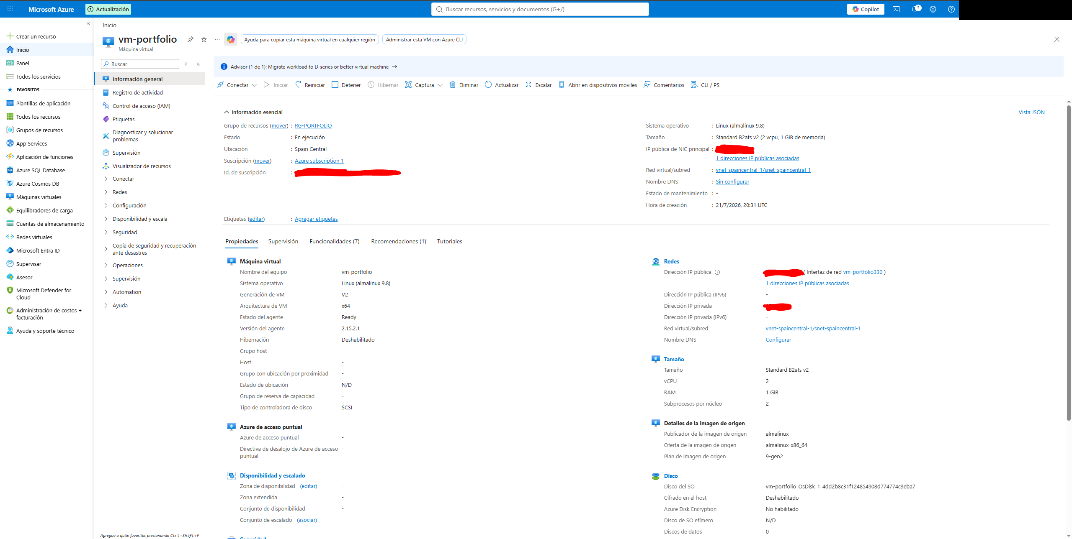The image size is (1072, 539).
Task: Open Visualizador de recursos
Action: pos(142,166)
